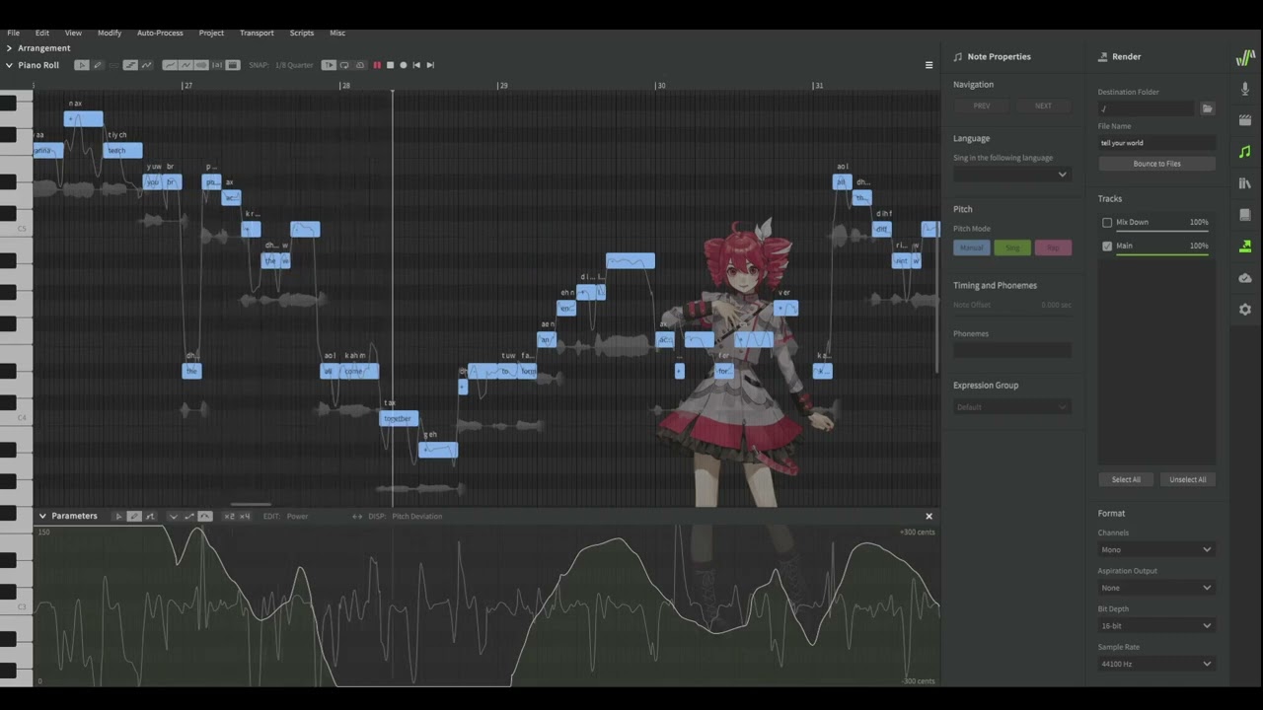Pause playback with the red pause button

[376, 65]
